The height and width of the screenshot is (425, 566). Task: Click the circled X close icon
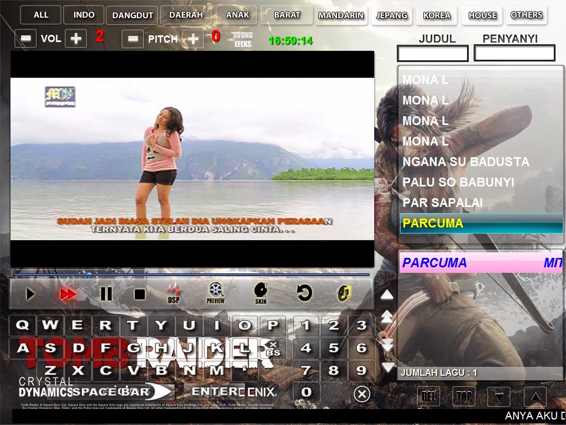[x=361, y=394]
